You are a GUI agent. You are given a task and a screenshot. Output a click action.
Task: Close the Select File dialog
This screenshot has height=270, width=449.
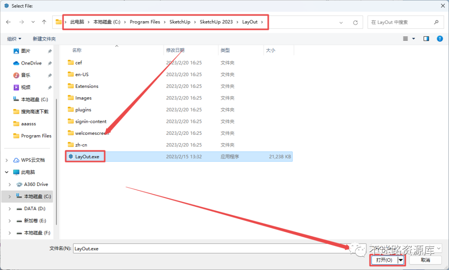443,6
